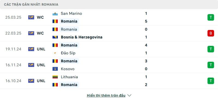Click the Romania flag in the 19.11.24 match
218x98 pixels.
coord(55,45)
